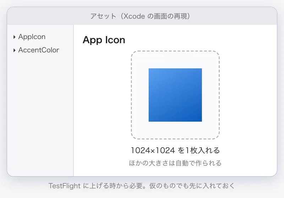Screen dimensions: 284x198
Task: Click the App Icon heading
Action: 104,40
